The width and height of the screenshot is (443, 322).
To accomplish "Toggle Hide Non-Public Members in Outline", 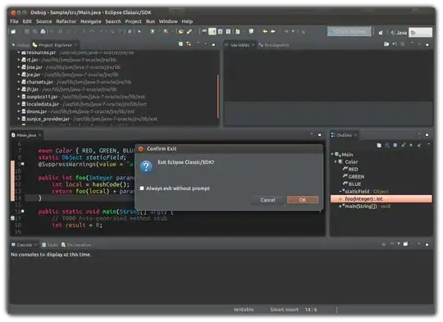I will pos(411,145).
